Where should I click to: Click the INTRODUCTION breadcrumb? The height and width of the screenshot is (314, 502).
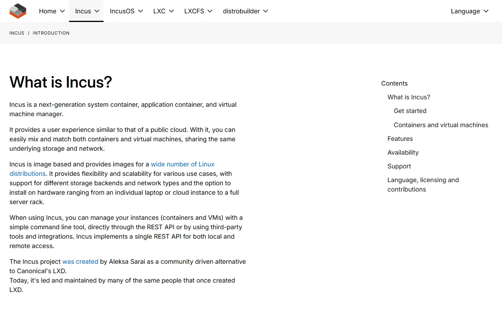click(x=51, y=33)
